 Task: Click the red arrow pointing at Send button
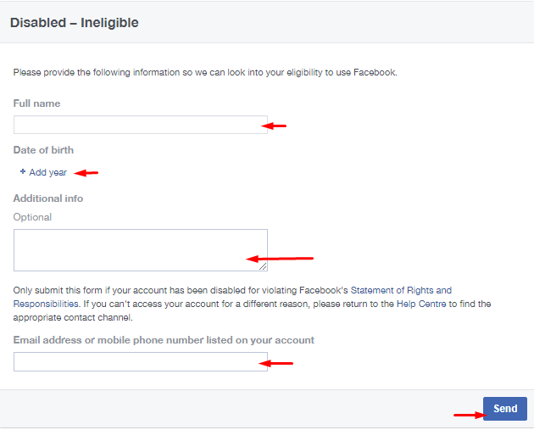pos(470,415)
